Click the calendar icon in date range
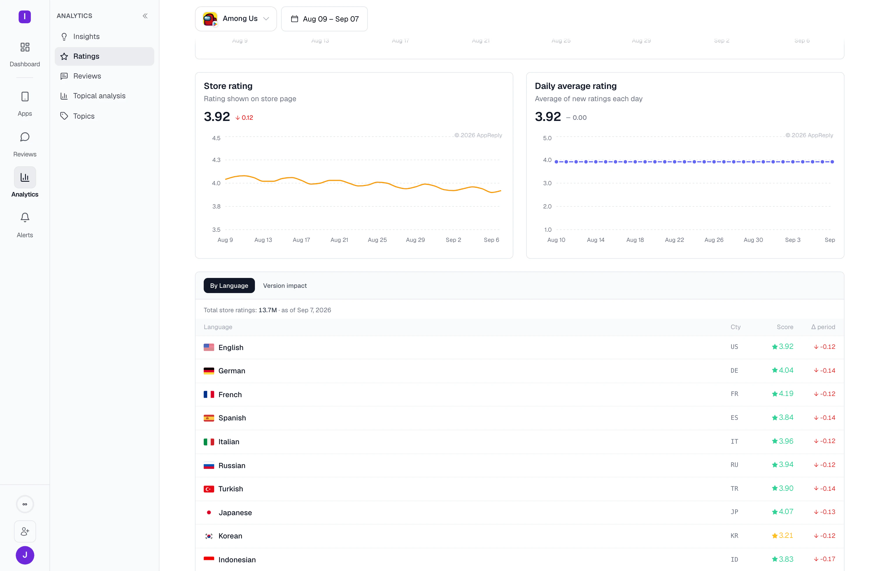The width and height of the screenshot is (880, 571). (294, 19)
